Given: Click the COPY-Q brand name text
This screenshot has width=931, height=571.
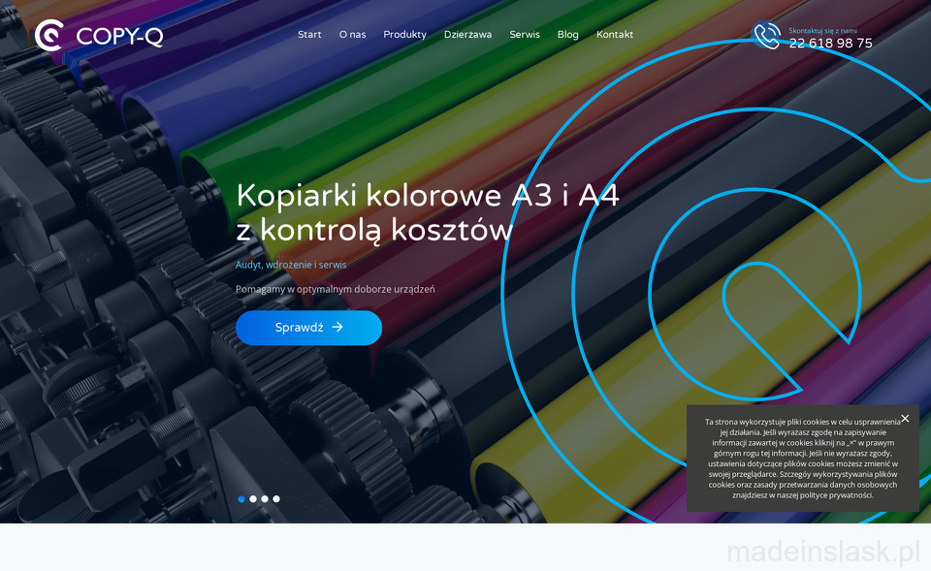Looking at the screenshot, I should pyautogui.click(x=119, y=37).
